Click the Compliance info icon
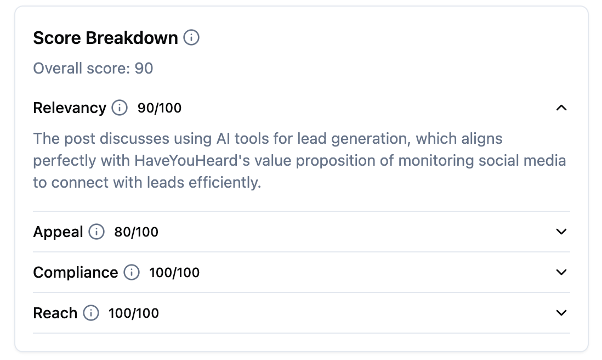Screen dimensions: 602x360 (132, 272)
